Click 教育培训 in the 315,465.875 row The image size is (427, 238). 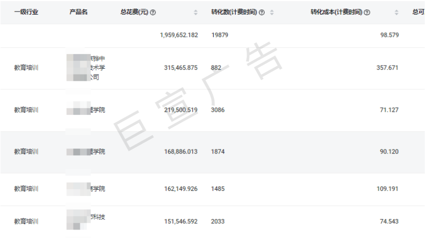click(x=26, y=68)
